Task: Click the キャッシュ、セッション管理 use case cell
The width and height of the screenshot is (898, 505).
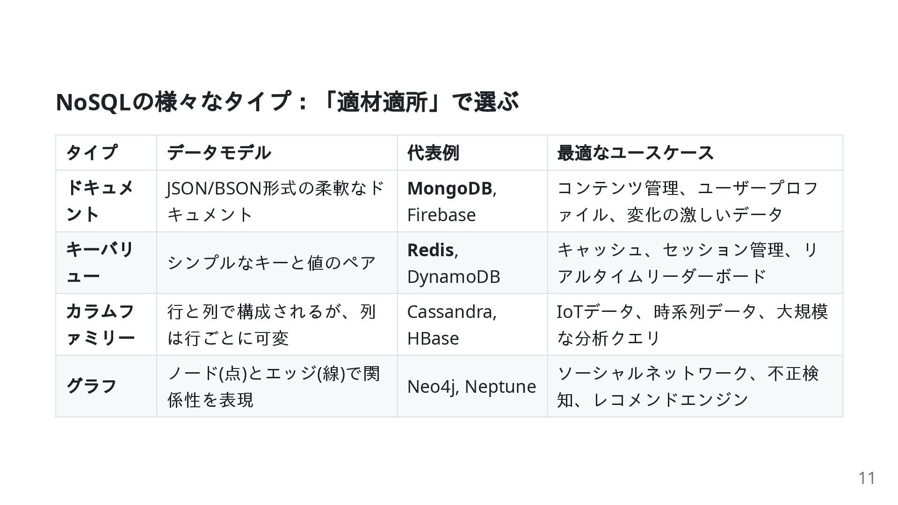Action: tap(695, 263)
